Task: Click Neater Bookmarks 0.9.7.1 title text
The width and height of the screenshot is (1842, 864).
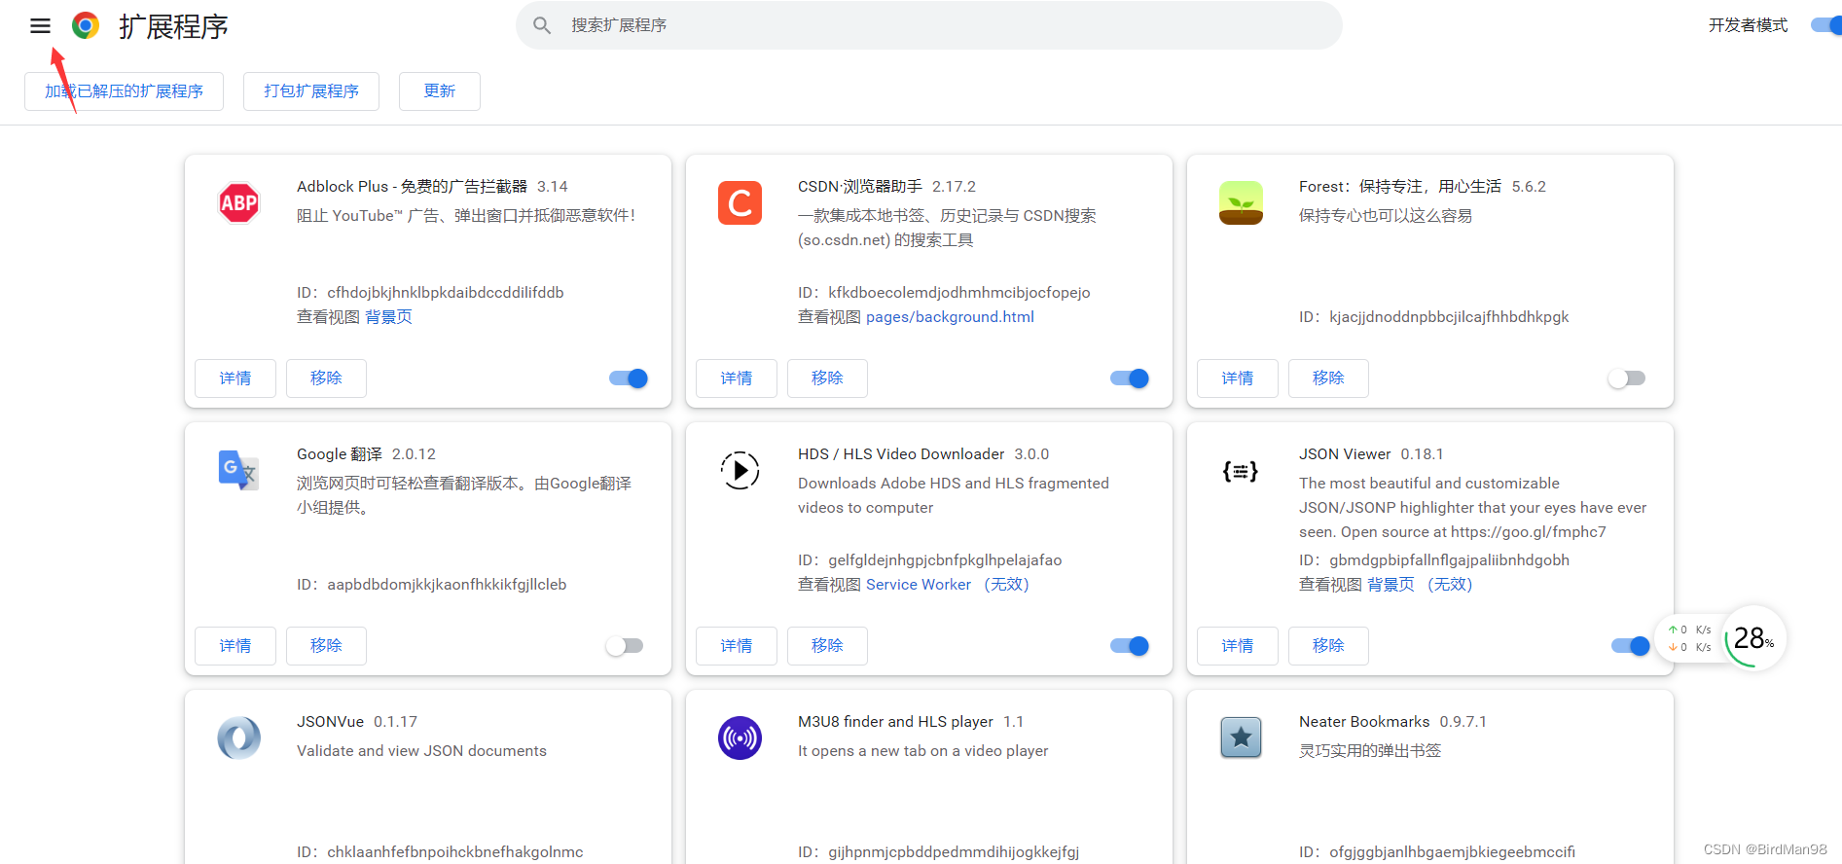Action: [x=1392, y=722]
